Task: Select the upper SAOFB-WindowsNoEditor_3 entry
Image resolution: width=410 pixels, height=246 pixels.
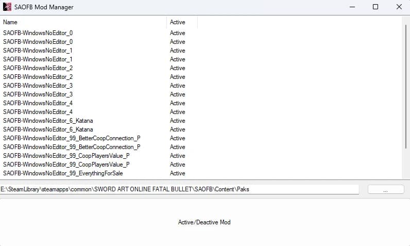Action: [x=38, y=86]
